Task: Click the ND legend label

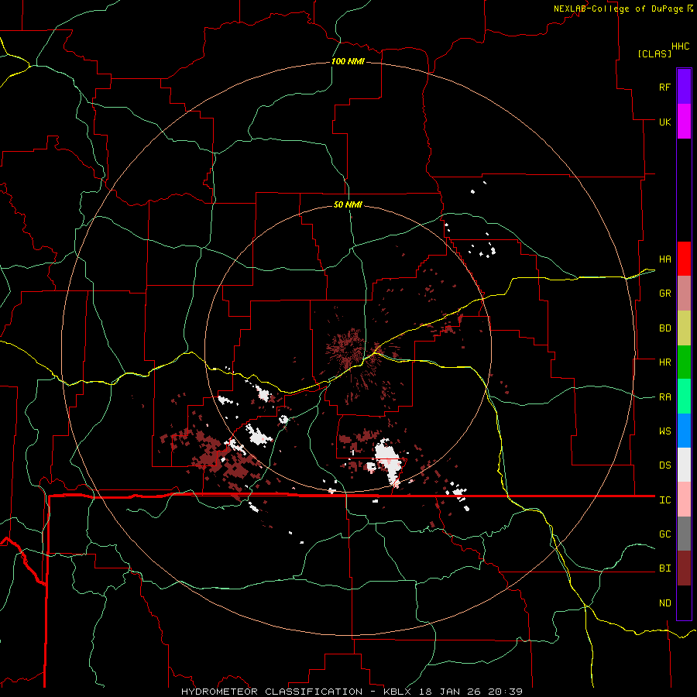Action: [664, 603]
